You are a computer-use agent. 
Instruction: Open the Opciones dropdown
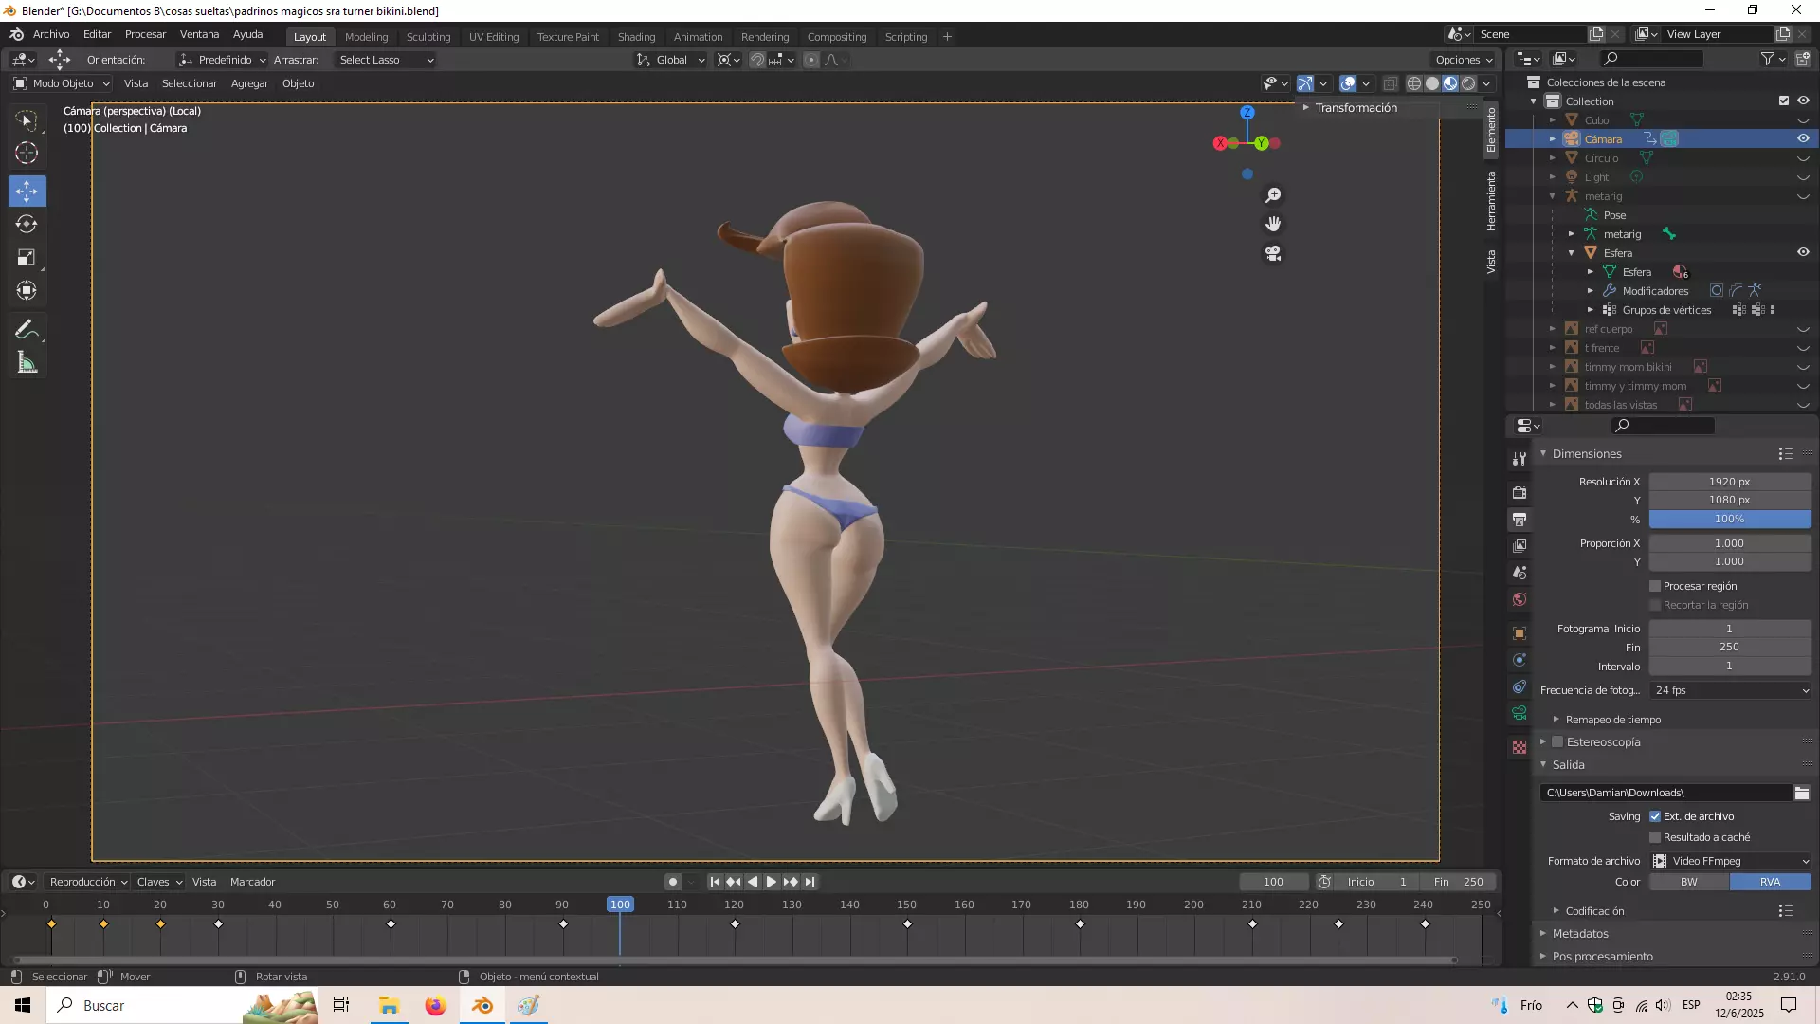pos(1465,60)
